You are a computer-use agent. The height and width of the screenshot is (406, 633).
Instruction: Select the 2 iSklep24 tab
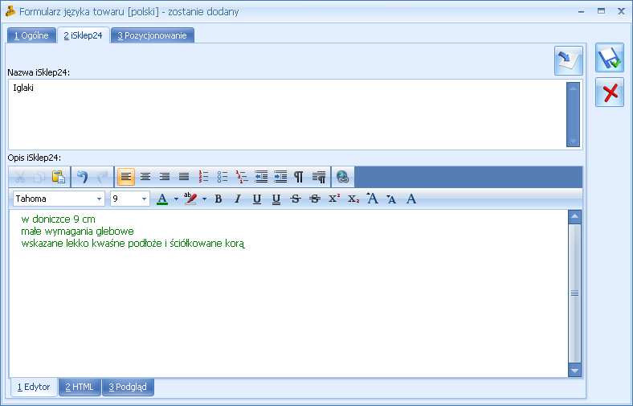click(x=84, y=35)
